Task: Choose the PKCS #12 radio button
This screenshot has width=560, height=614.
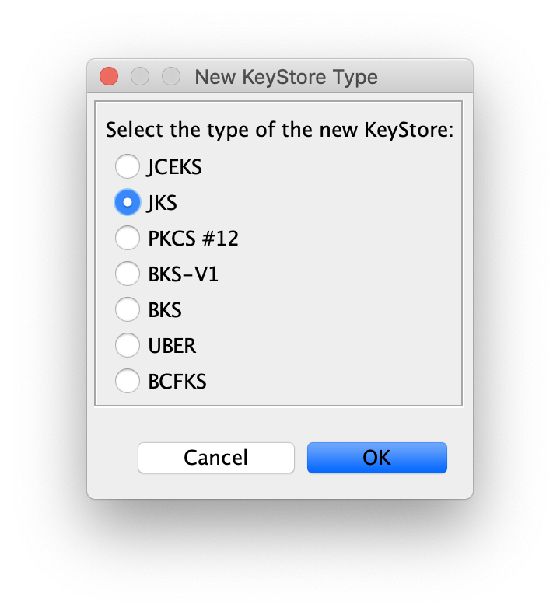Action: [128, 238]
